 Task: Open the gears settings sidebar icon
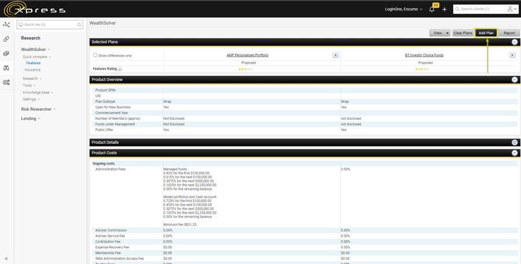click(6, 83)
